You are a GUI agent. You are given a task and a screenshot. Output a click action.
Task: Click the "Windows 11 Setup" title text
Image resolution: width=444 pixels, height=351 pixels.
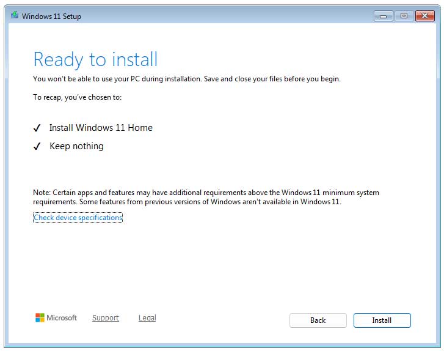pos(51,16)
